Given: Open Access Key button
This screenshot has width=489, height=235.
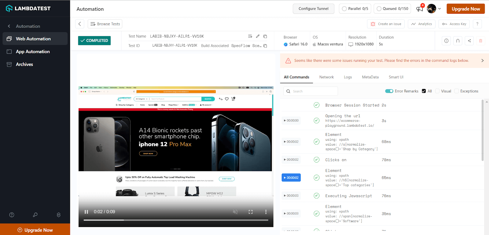Looking at the screenshot, I should tap(454, 24).
